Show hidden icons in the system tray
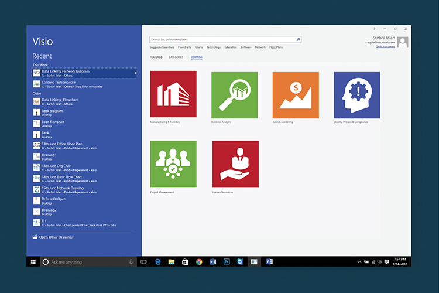439x293 pixels. coord(359,262)
